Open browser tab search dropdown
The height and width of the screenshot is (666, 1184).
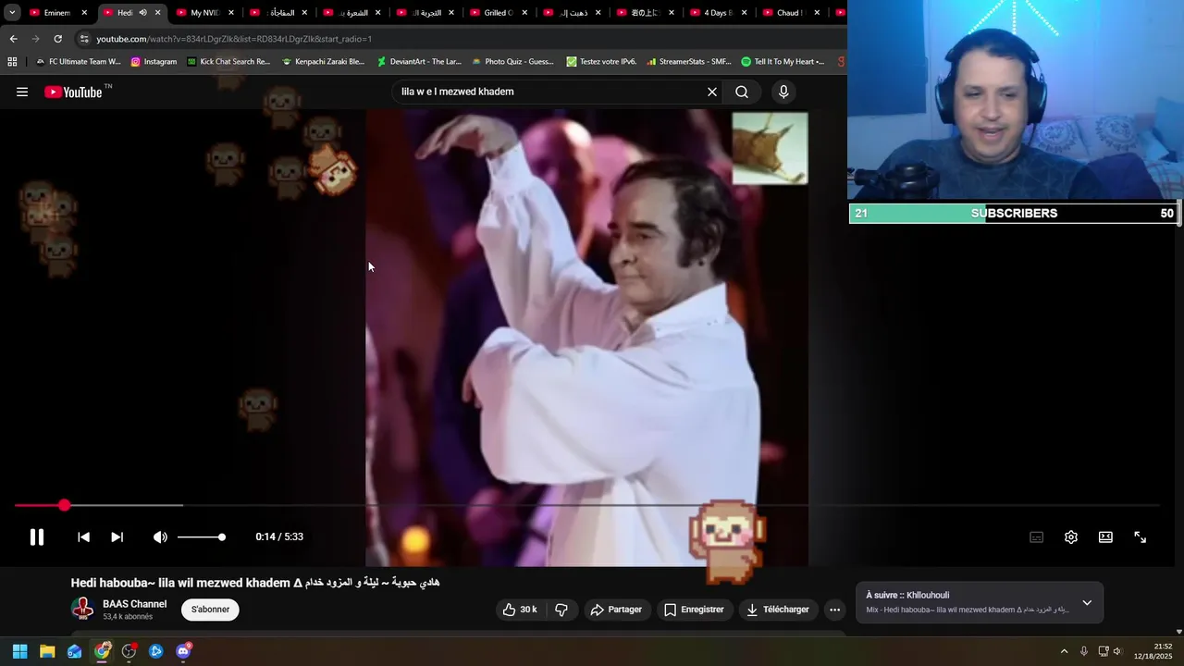click(x=12, y=13)
